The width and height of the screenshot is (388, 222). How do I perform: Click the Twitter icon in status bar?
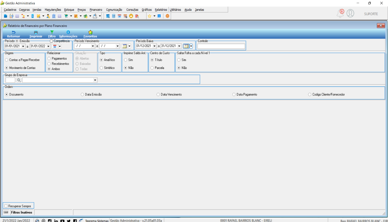tap(69, 221)
